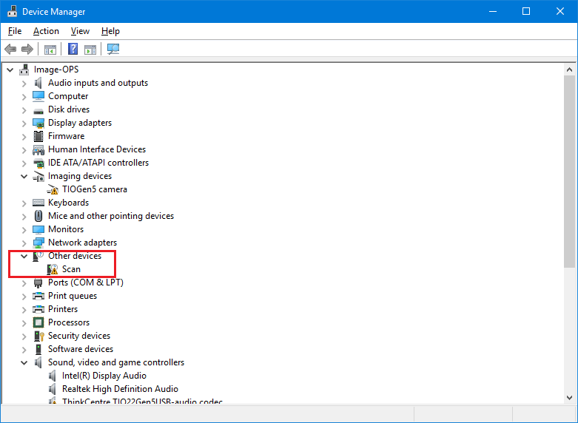Click the Display adapters icon
Screen dimensions: 578x423
click(38, 123)
